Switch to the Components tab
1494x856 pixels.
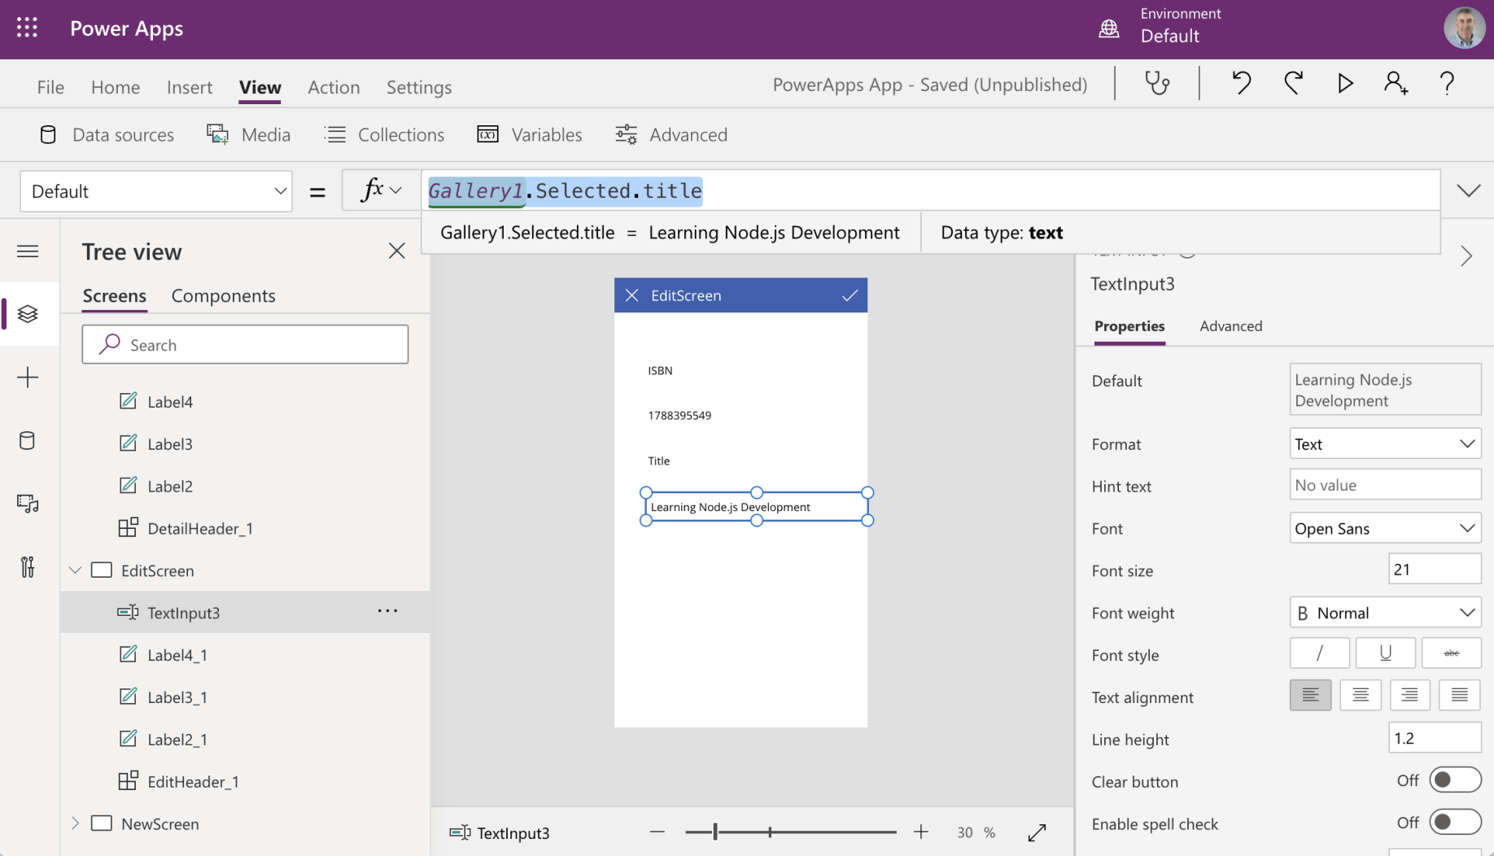click(x=223, y=296)
